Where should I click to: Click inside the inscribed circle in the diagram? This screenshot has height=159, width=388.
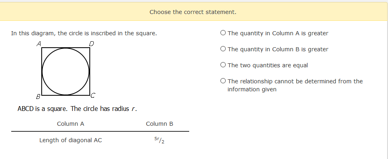[x=66, y=71]
